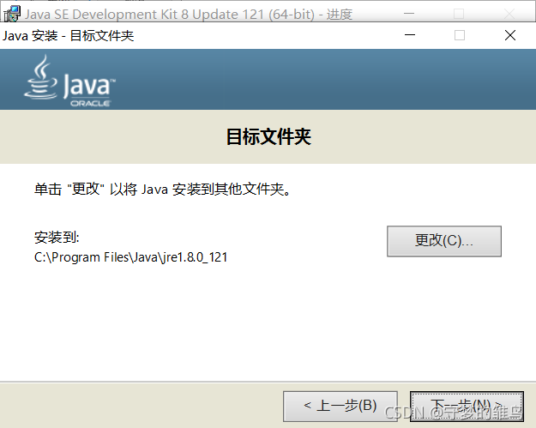Click the 目标文件夹 heading
536x428 pixels.
point(268,136)
